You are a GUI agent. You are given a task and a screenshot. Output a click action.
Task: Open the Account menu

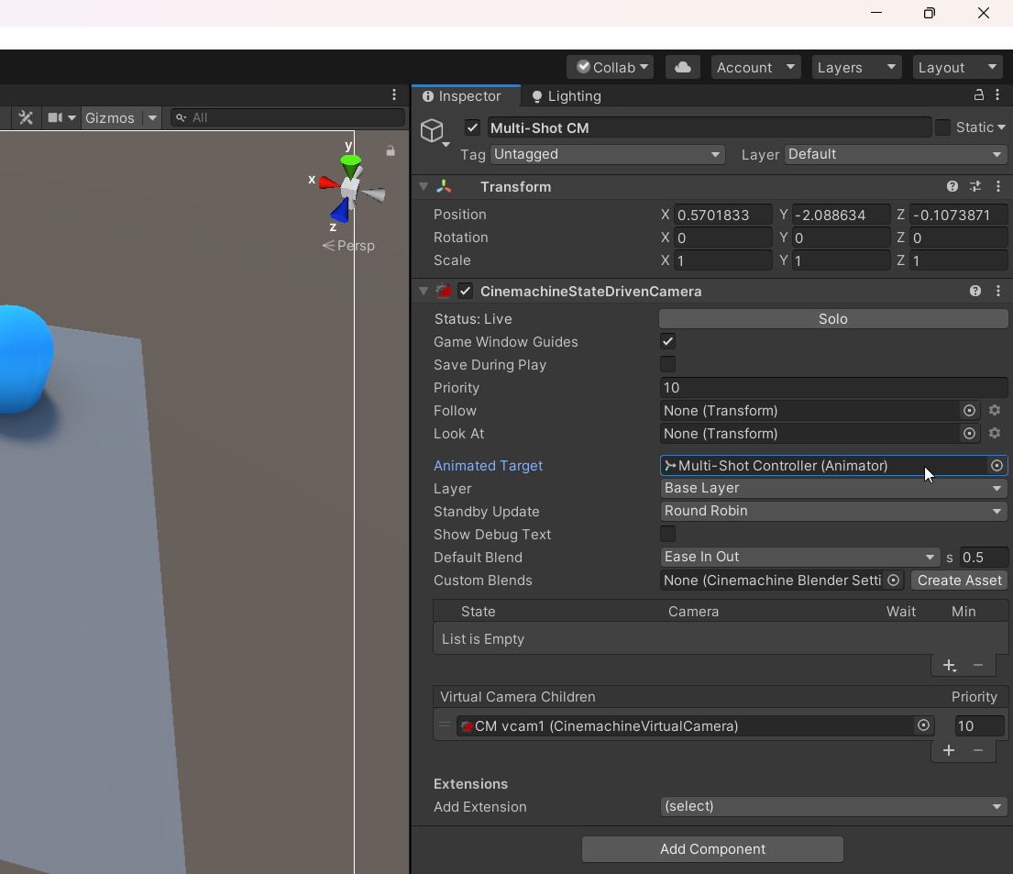pos(755,67)
